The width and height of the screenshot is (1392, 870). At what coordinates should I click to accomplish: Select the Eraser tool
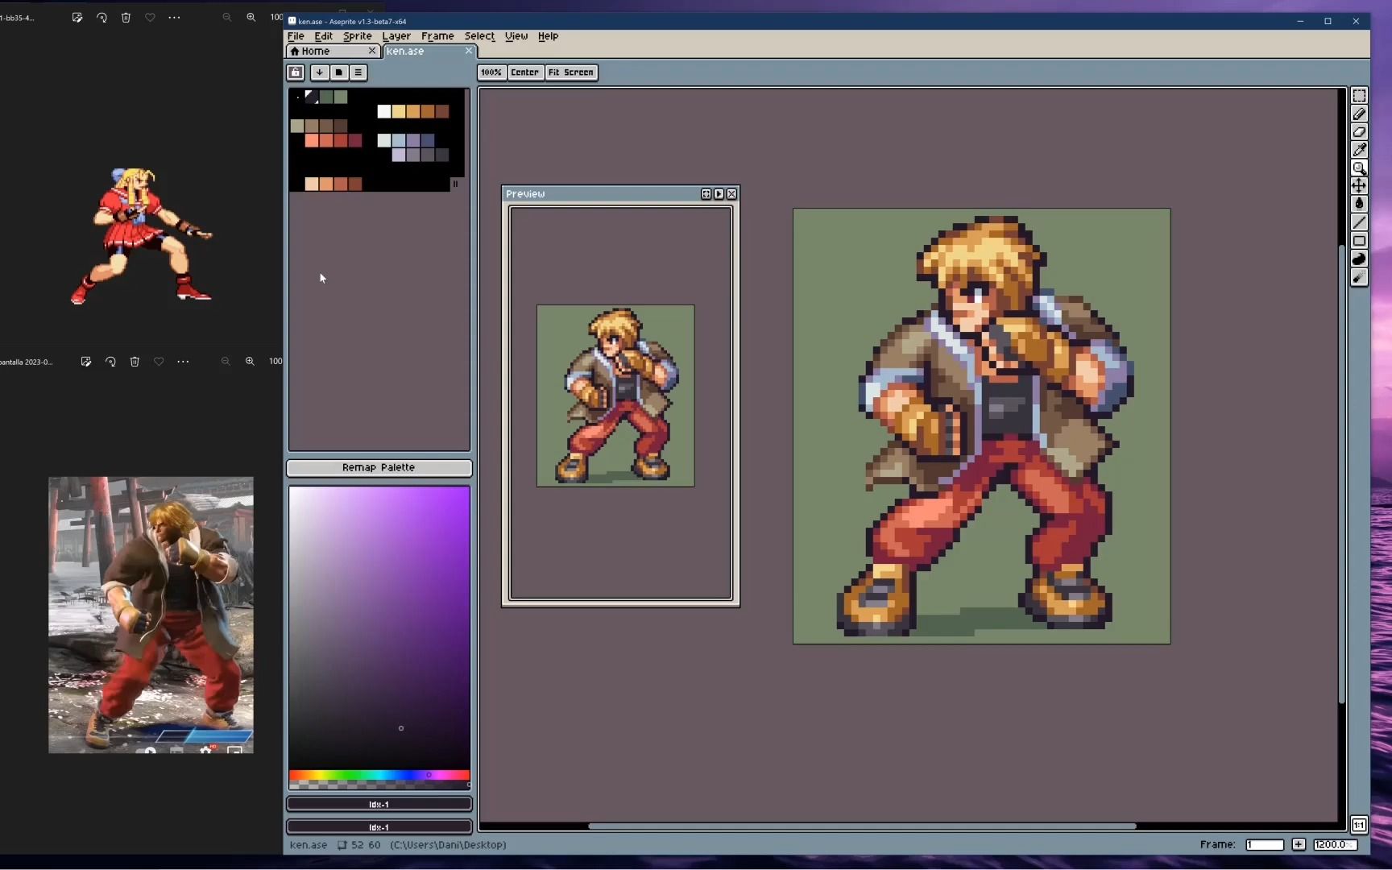click(1359, 132)
